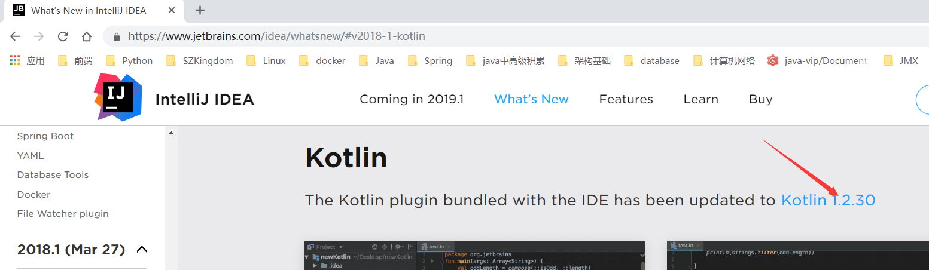The height and width of the screenshot is (270, 929).
Task: Open the Learn navigation item
Action: click(x=701, y=99)
